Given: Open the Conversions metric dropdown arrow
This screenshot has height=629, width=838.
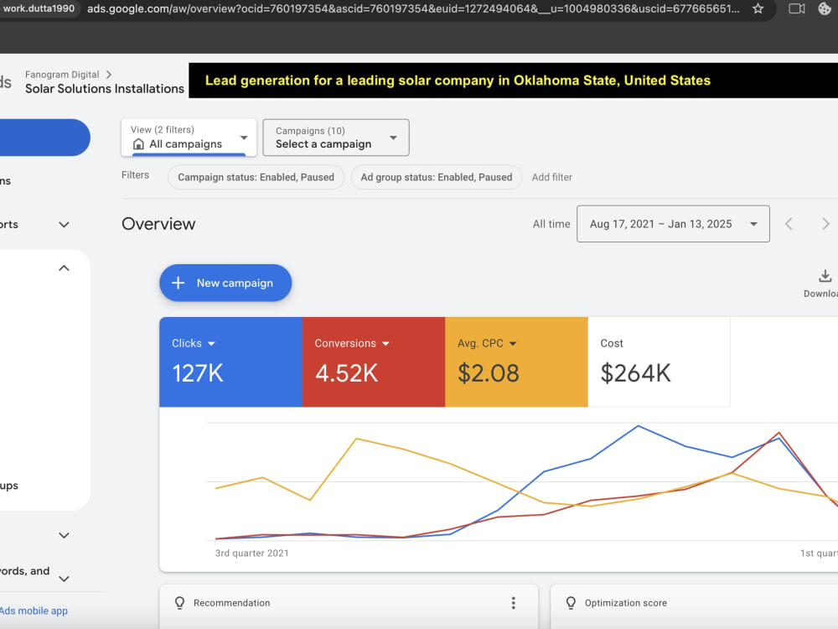Looking at the screenshot, I should pos(385,343).
